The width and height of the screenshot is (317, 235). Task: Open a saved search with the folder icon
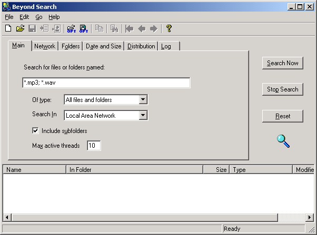point(20,28)
